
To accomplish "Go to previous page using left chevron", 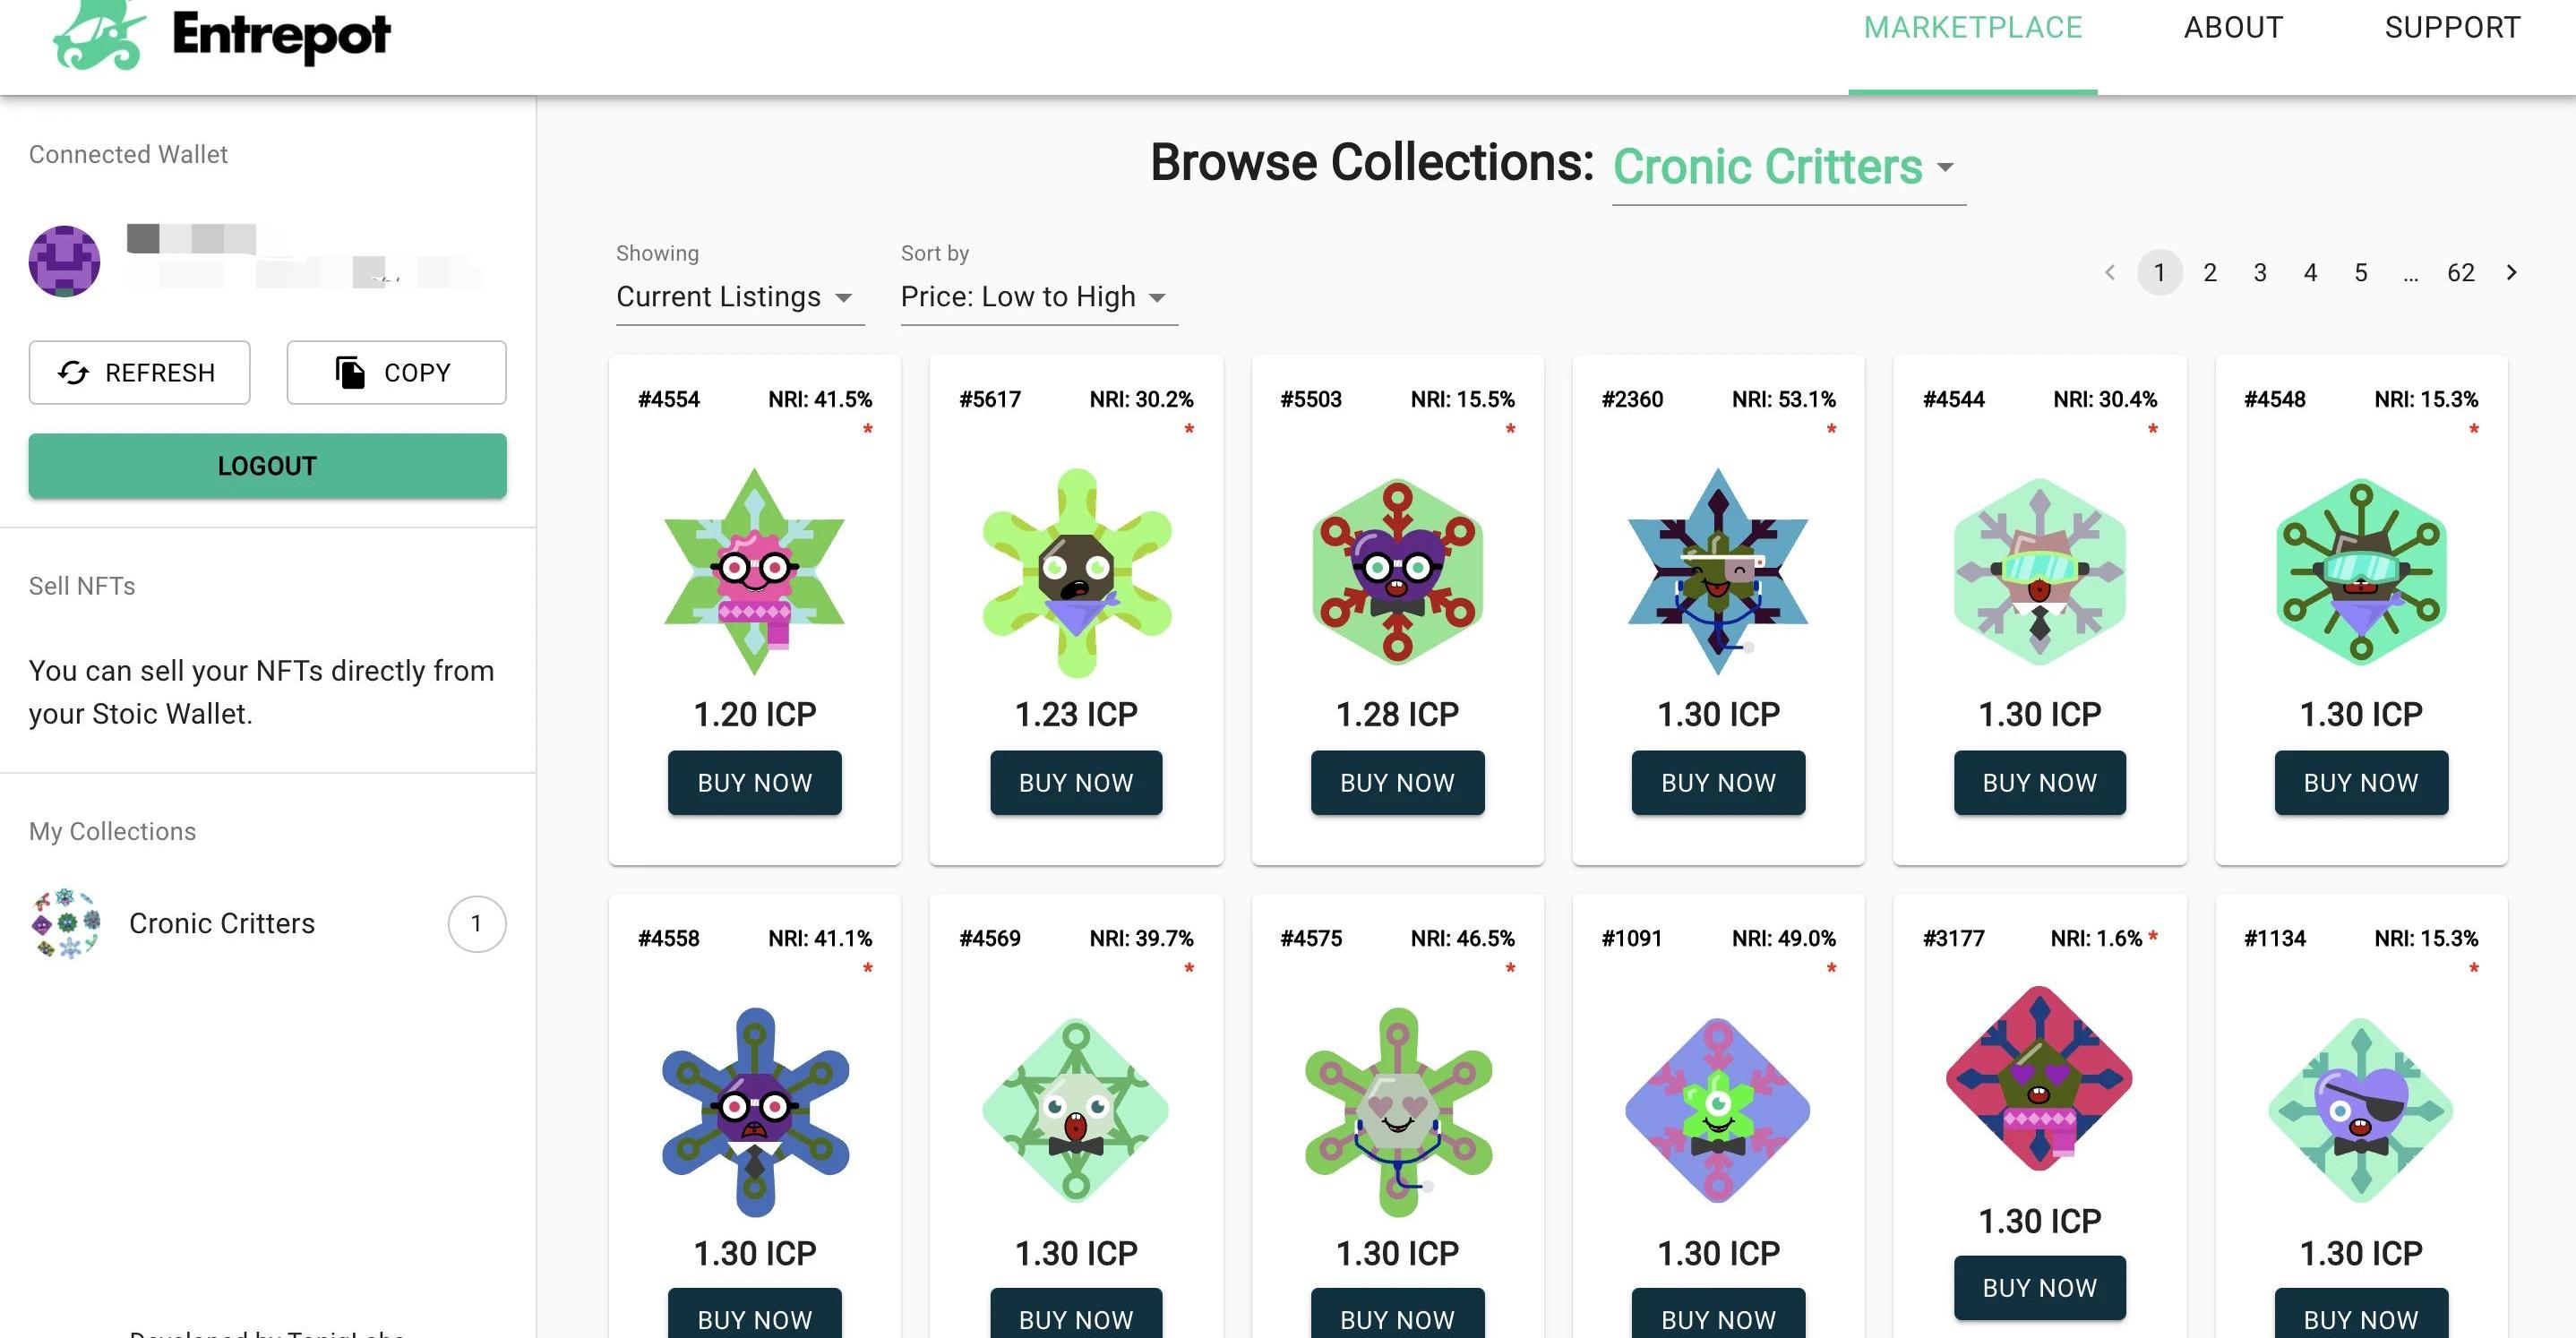I will [2110, 272].
